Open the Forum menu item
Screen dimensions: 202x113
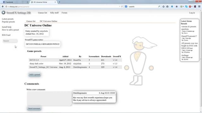click(x=64, y=13)
